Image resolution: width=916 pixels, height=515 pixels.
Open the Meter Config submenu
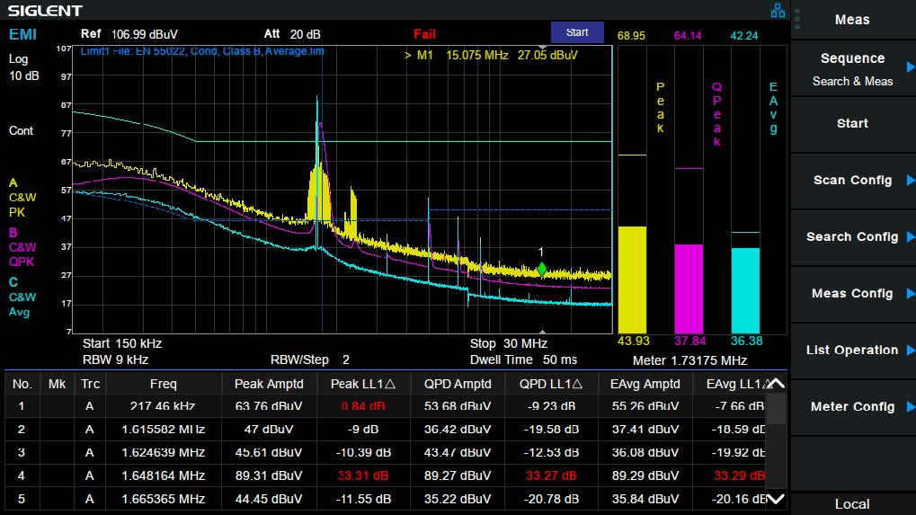[852, 407]
